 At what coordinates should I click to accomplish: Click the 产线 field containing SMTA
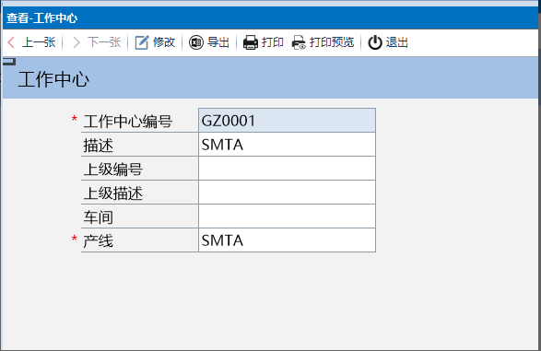point(287,240)
